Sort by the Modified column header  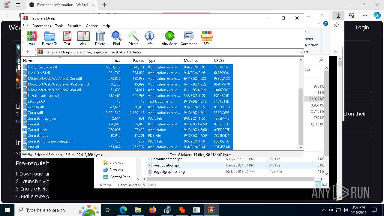pyautogui.click(x=197, y=60)
